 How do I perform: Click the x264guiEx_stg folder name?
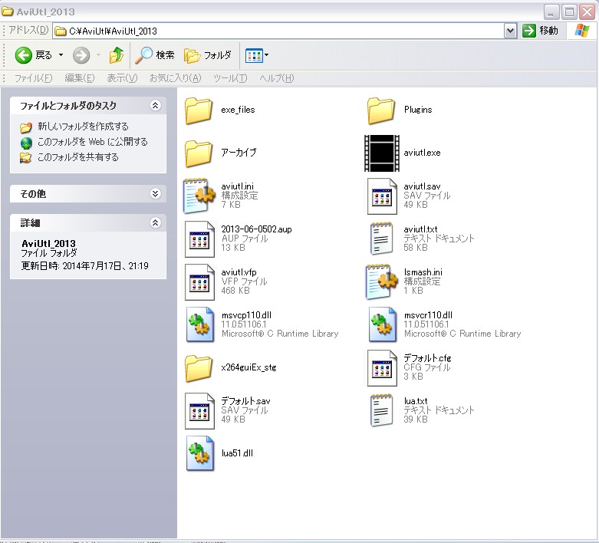[248, 367]
